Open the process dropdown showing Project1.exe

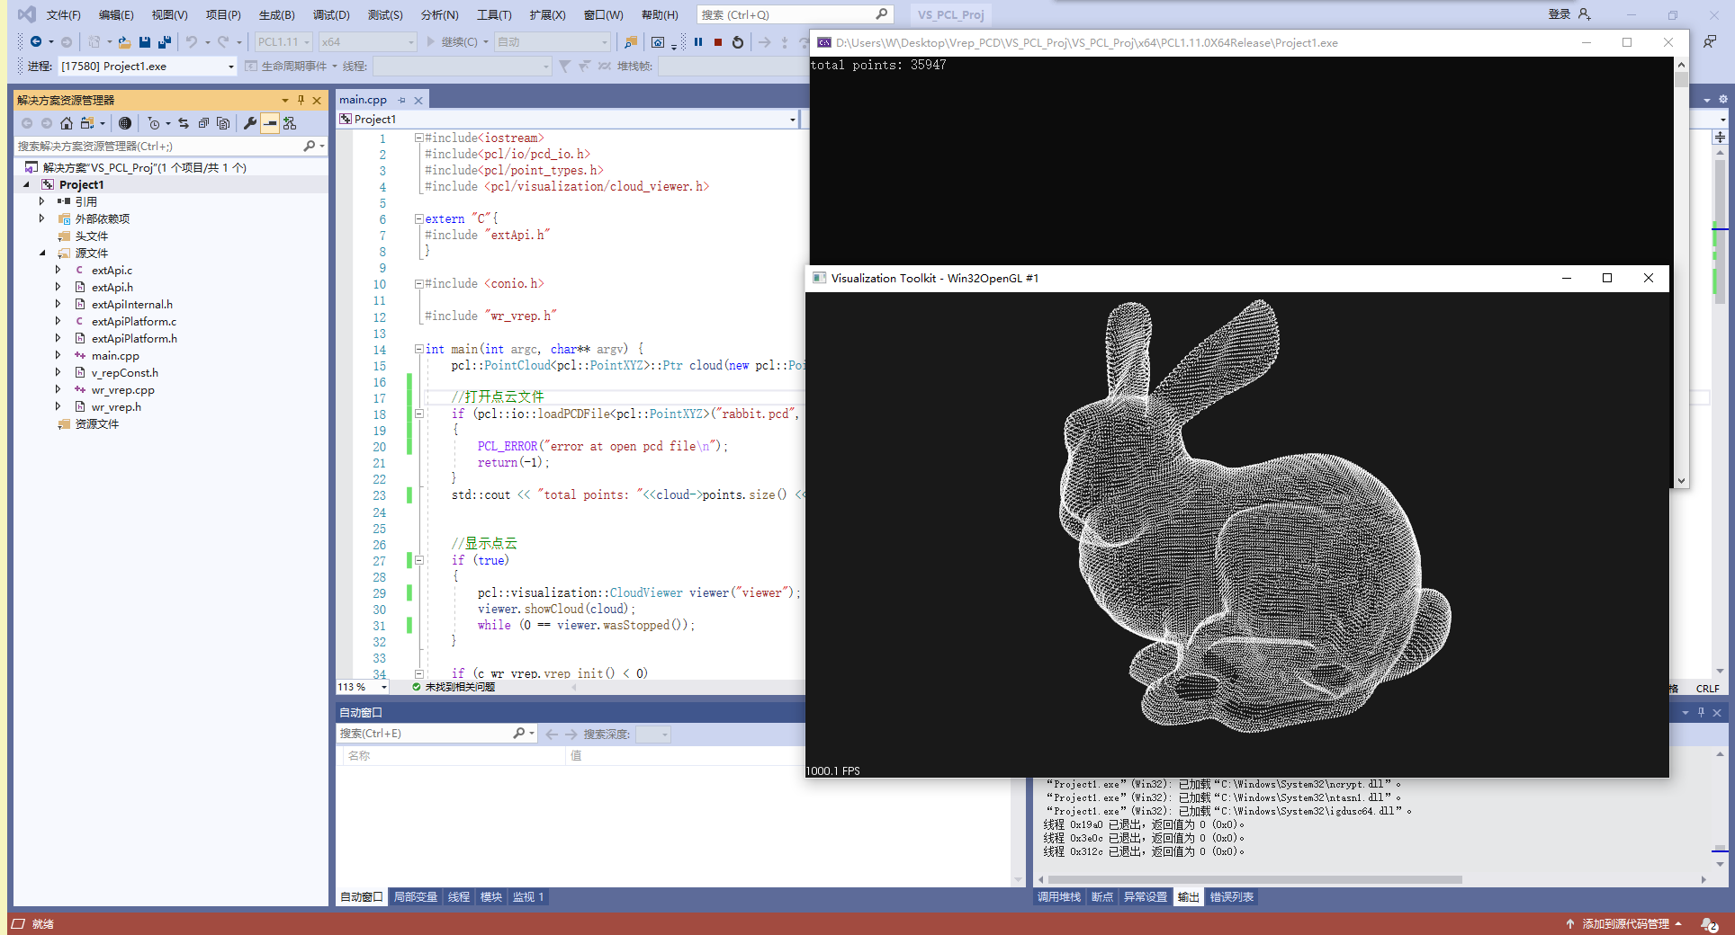click(x=230, y=67)
